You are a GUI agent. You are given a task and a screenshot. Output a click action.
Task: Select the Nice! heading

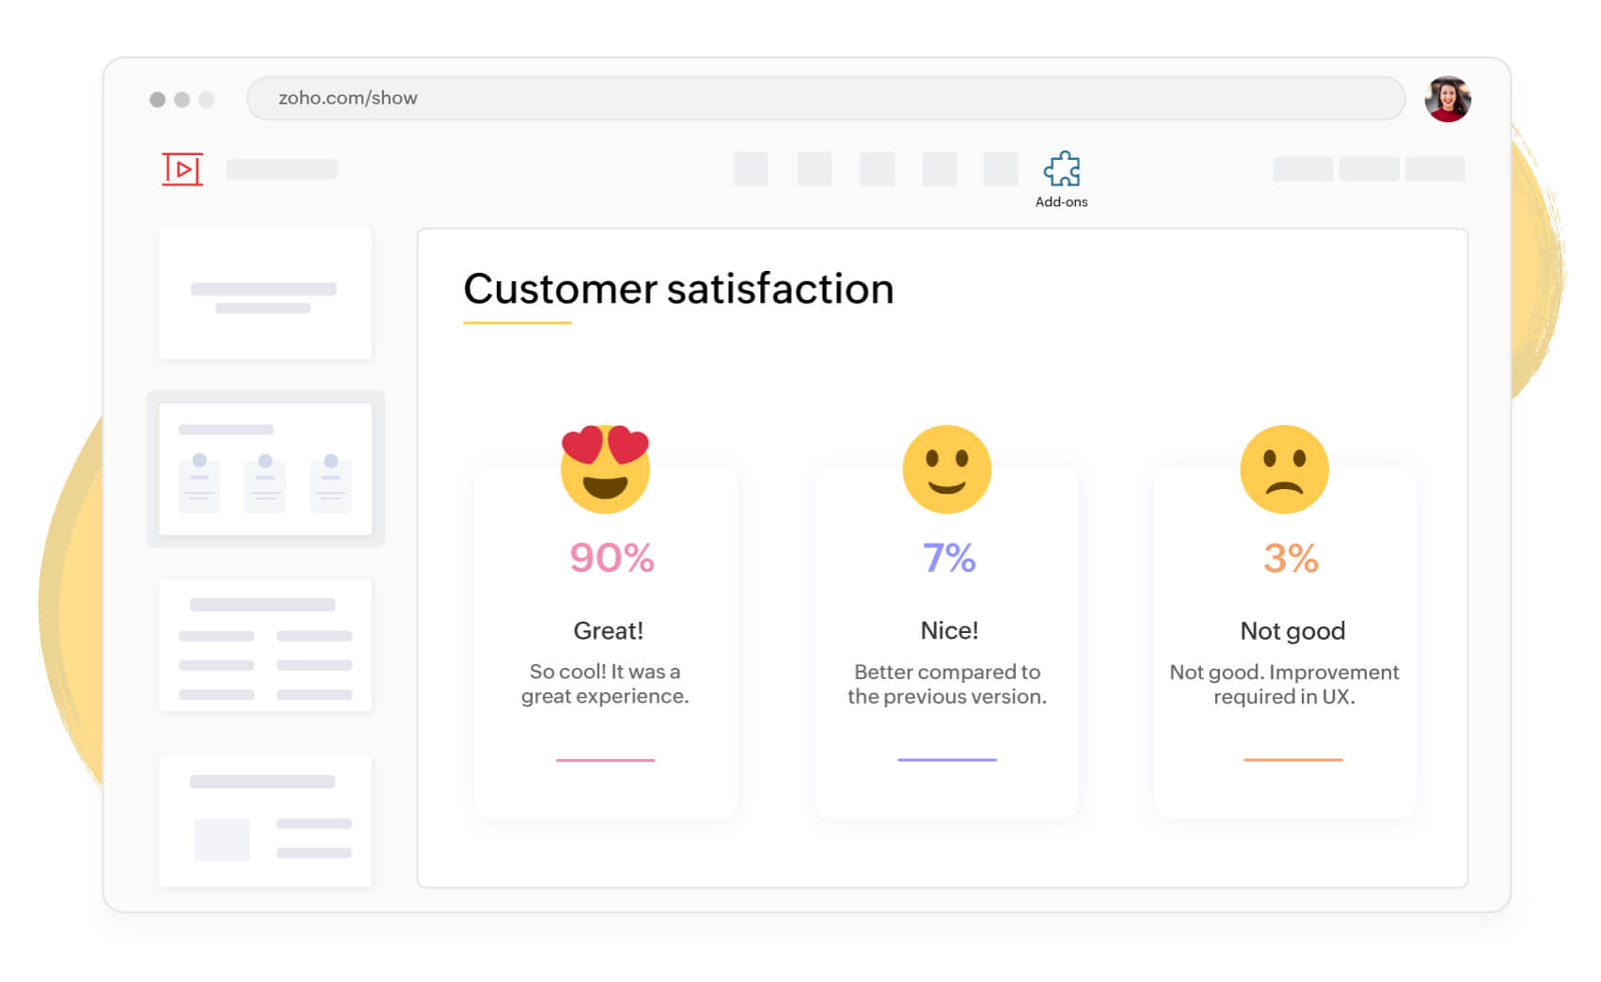949,630
